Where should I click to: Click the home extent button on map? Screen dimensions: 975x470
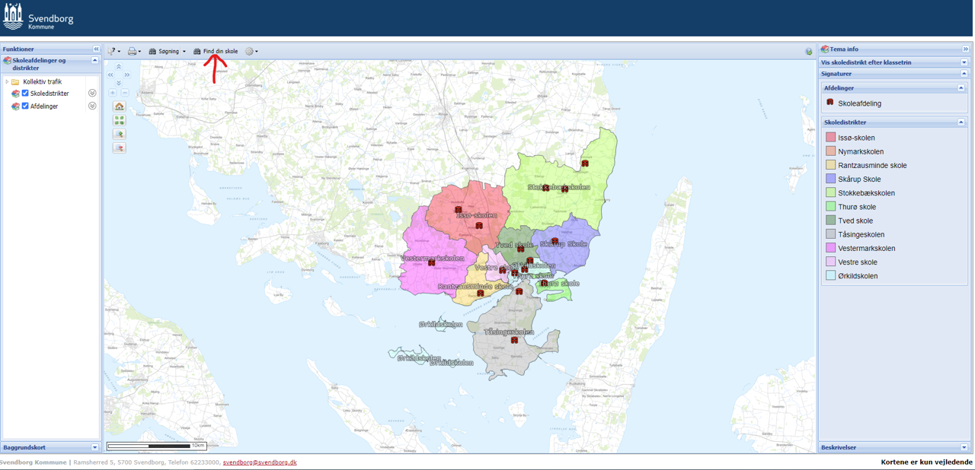click(x=119, y=106)
